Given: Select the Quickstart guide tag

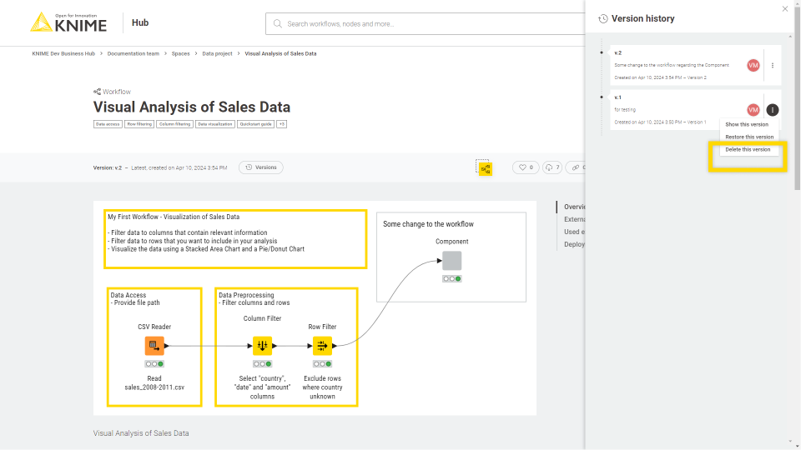Looking at the screenshot, I should coord(256,124).
